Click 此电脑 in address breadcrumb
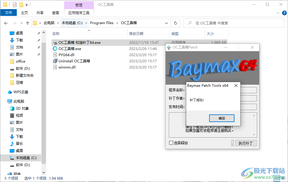Image resolution: width=288 pixels, height=182 pixels. tap(49, 23)
